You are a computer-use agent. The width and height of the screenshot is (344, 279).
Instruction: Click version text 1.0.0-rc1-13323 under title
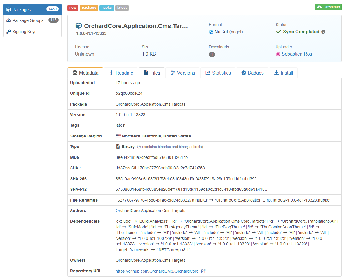91,33
